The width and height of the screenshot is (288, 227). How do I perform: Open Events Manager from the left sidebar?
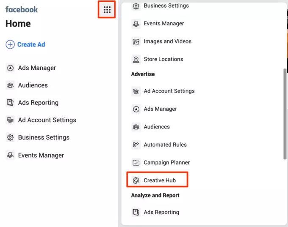pyautogui.click(x=41, y=155)
